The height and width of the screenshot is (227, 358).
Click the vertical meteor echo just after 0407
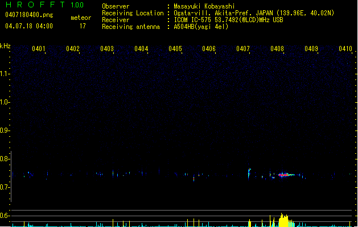click(249, 174)
